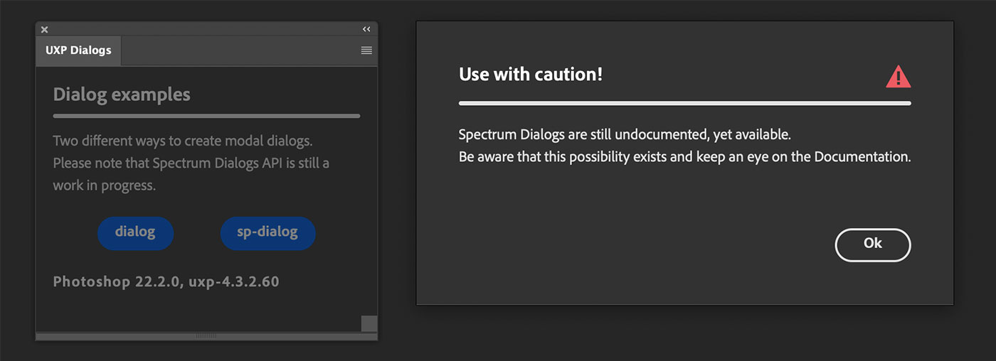Click the Spectrum Dialogs are still undocumented line
The width and height of the screenshot is (996, 361).
625,134
